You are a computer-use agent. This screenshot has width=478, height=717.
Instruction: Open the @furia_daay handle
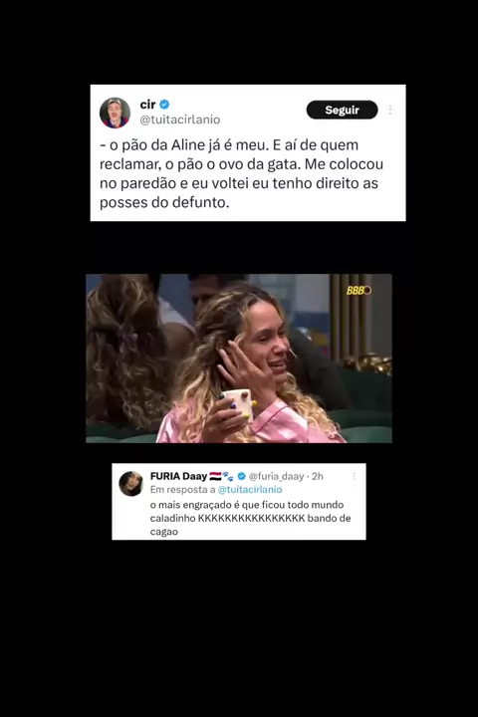tap(276, 476)
